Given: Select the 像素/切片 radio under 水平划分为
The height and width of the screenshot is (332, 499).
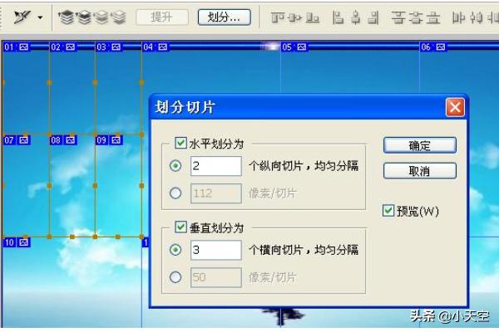Looking at the screenshot, I should click(175, 193).
